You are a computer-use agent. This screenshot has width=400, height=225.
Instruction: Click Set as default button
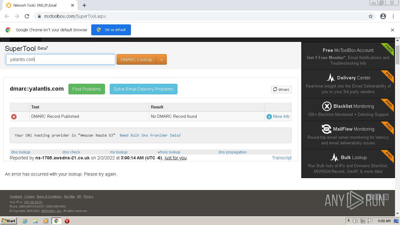(111, 30)
